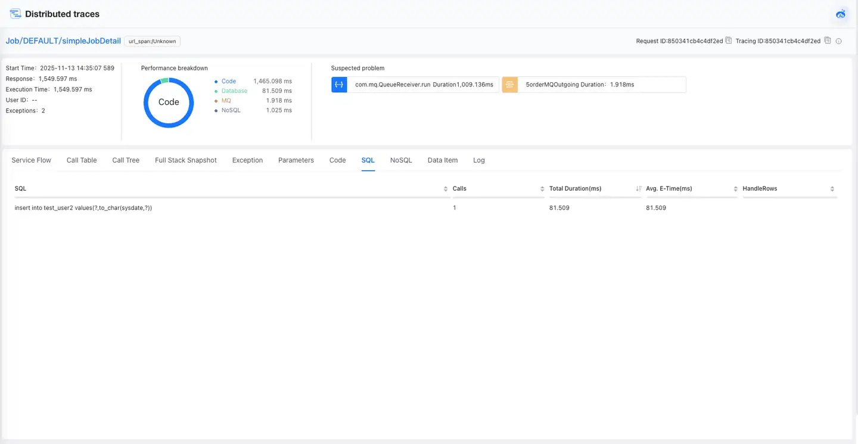This screenshot has height=444, width=858.
Task: Switch to Full Stack Snapshot tab
Action: (x=185, y=160)
